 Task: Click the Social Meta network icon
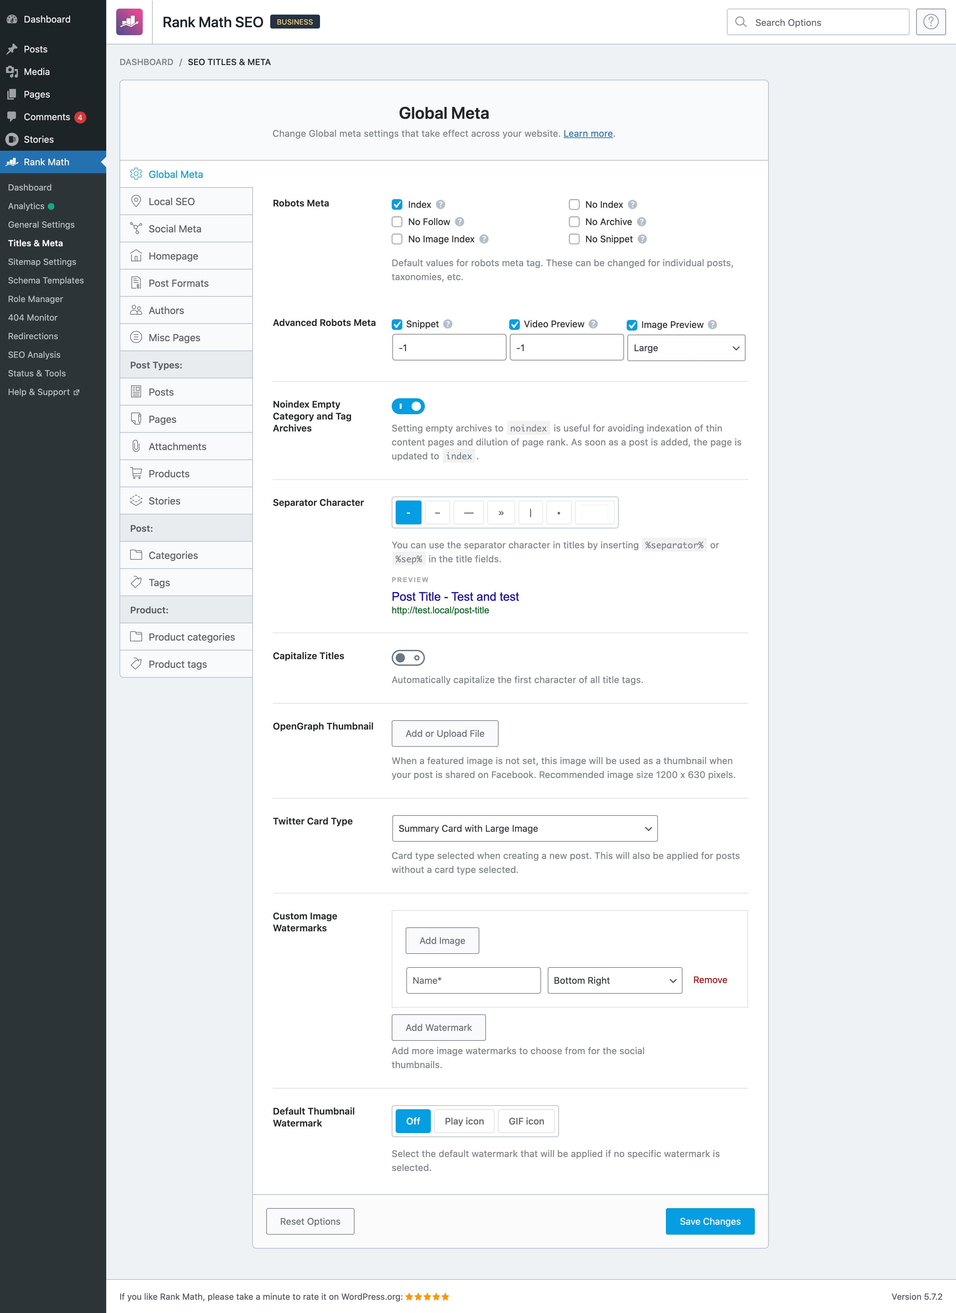136,228
